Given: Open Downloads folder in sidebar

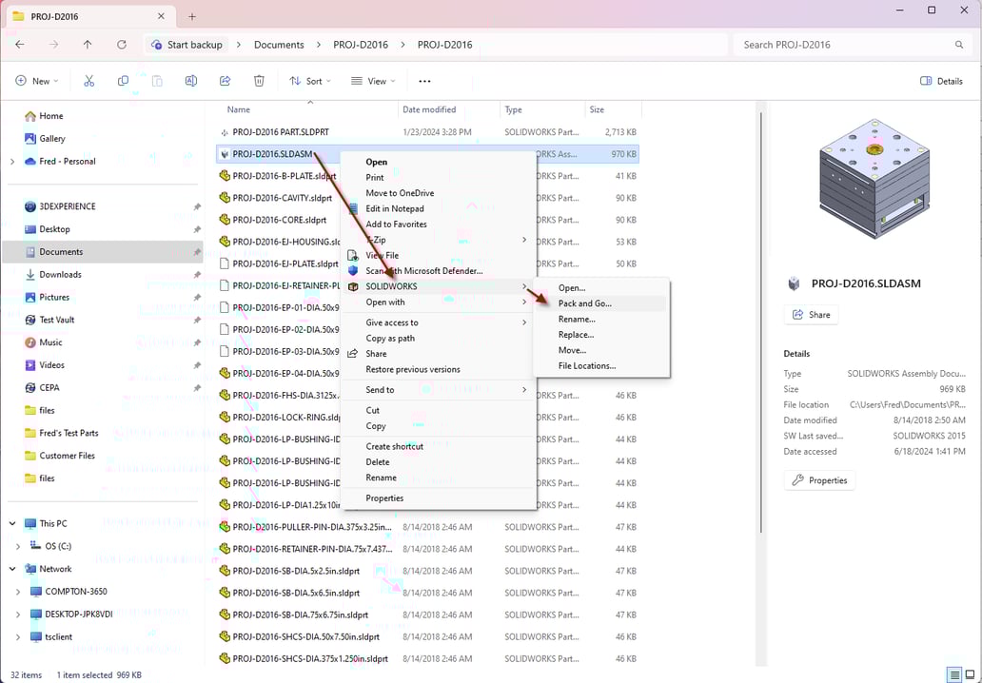Looking at the screenshot, I should pos(60,275).
